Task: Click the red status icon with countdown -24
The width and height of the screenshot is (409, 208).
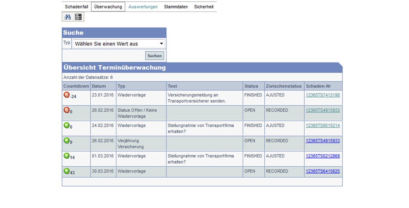Action: pyautogui.click(x=66, y=95)
